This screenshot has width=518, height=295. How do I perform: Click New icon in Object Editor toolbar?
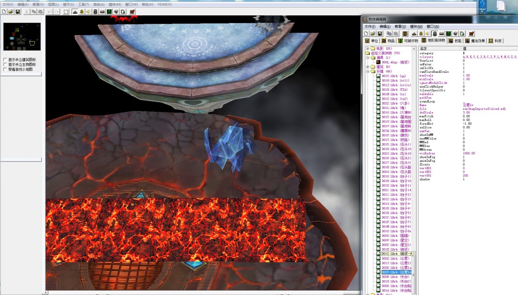[x=366, y=33]
